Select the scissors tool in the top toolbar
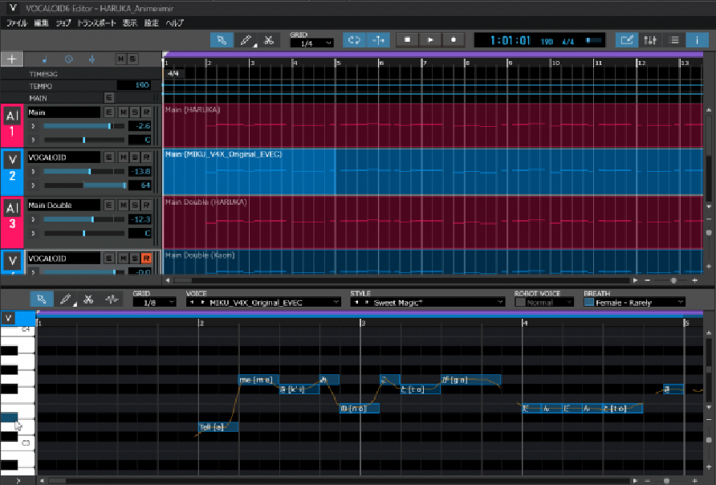The image size is (716, 485). (269, 40)
